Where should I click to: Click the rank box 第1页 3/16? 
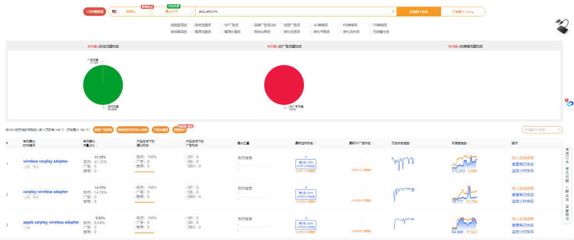tap(306, 164)
